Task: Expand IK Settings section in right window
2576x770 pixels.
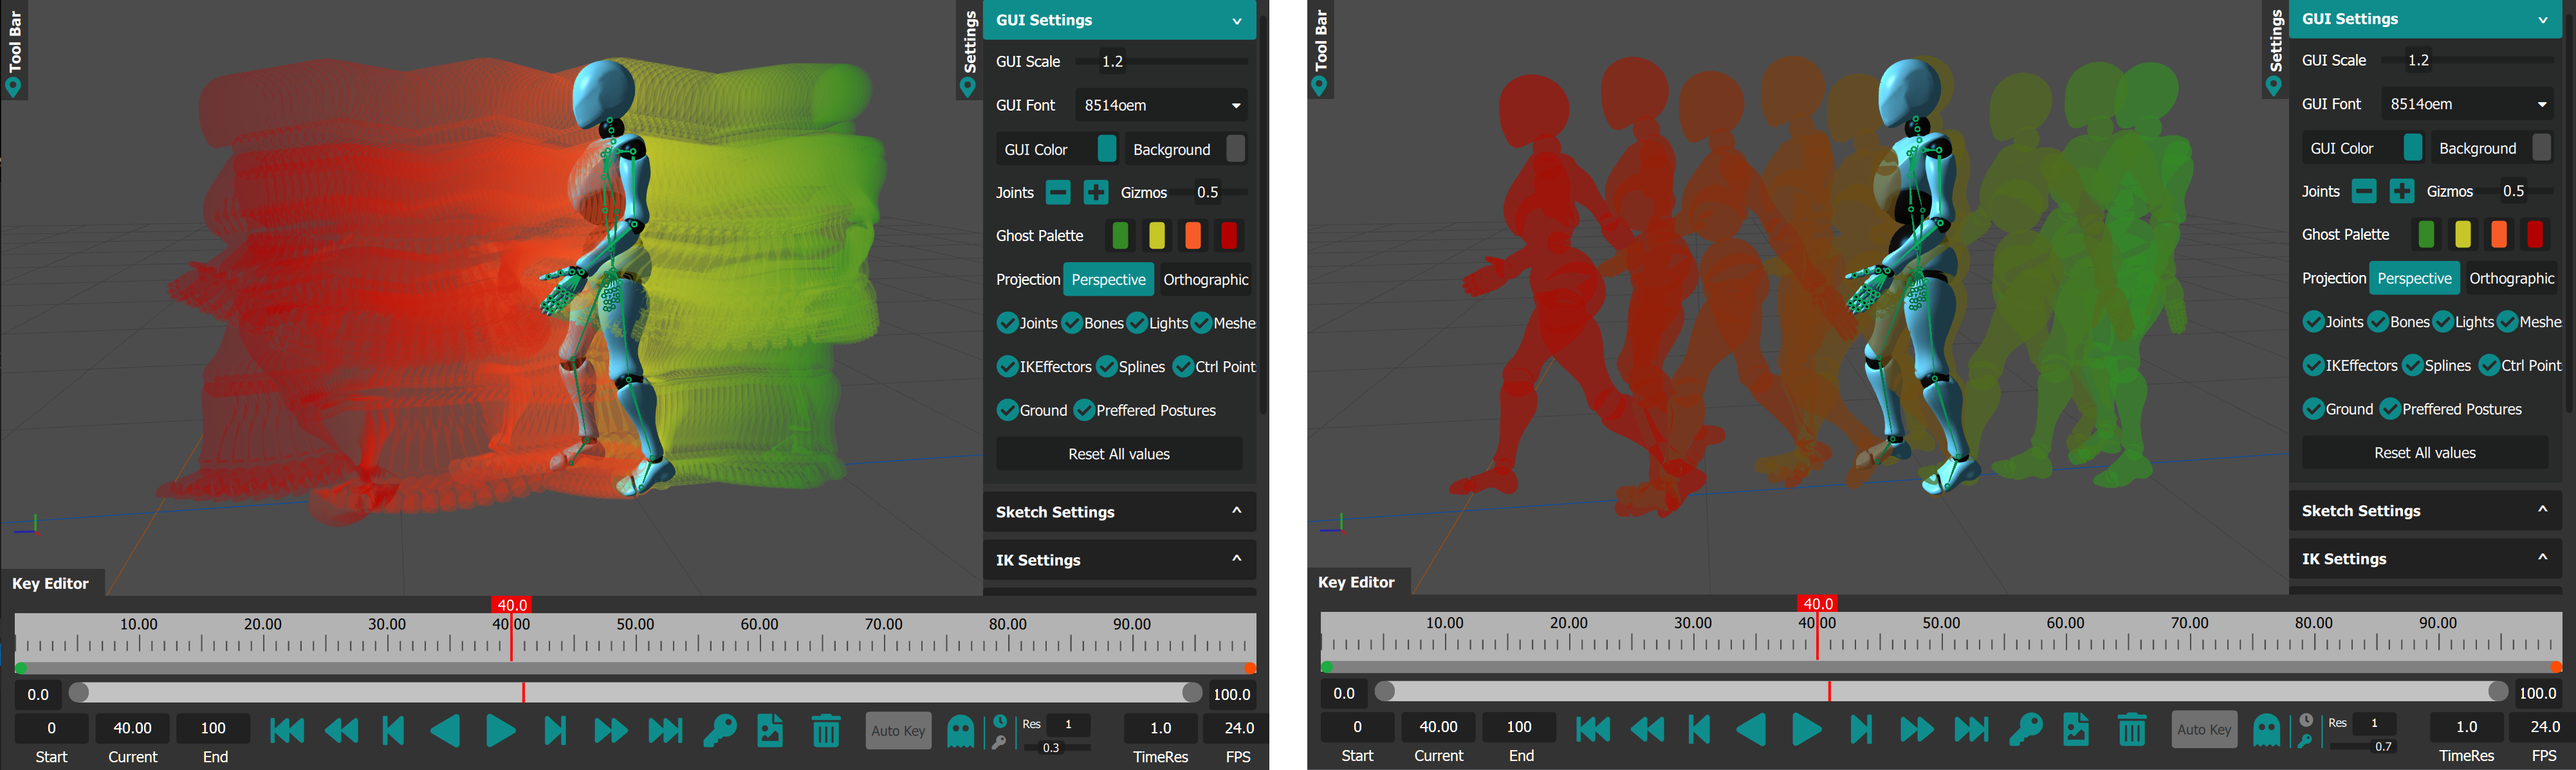Action: 2425,559
